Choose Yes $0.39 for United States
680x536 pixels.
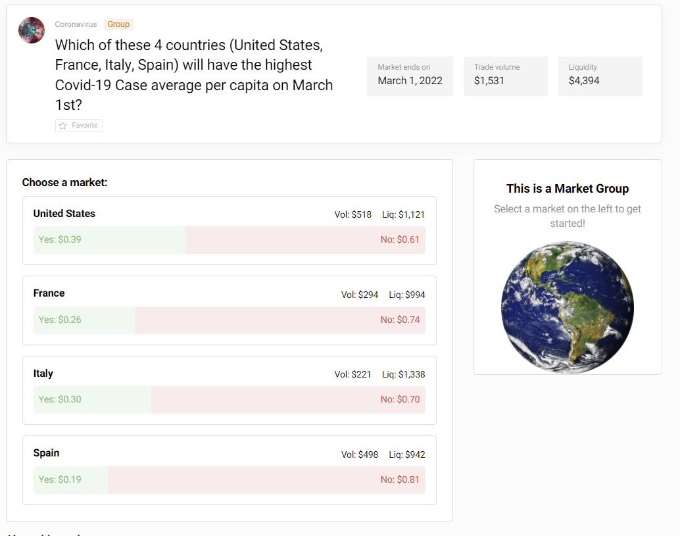click(x=60, y=239)
